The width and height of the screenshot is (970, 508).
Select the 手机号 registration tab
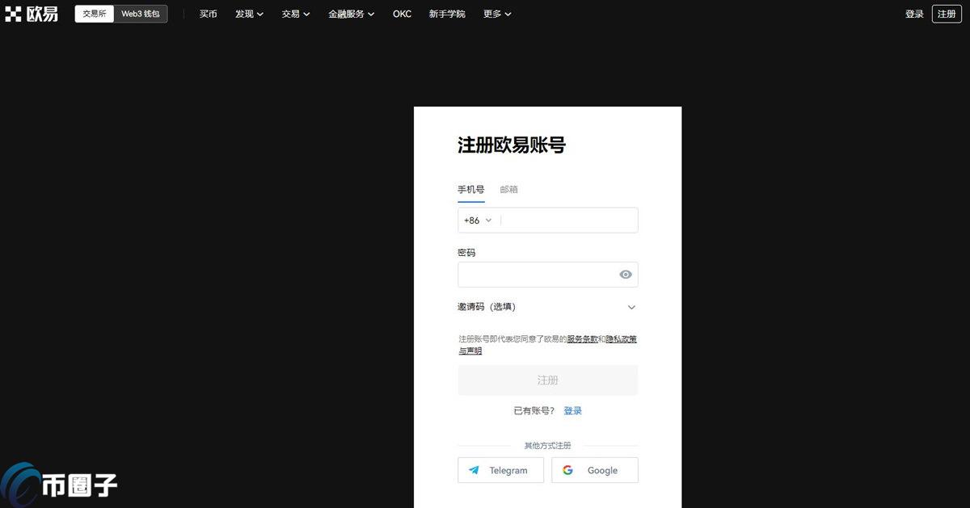[470, 189]
